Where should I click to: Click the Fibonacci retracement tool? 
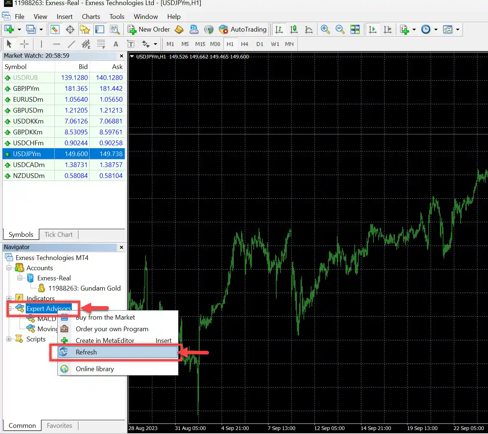click(x=101, y=44)
